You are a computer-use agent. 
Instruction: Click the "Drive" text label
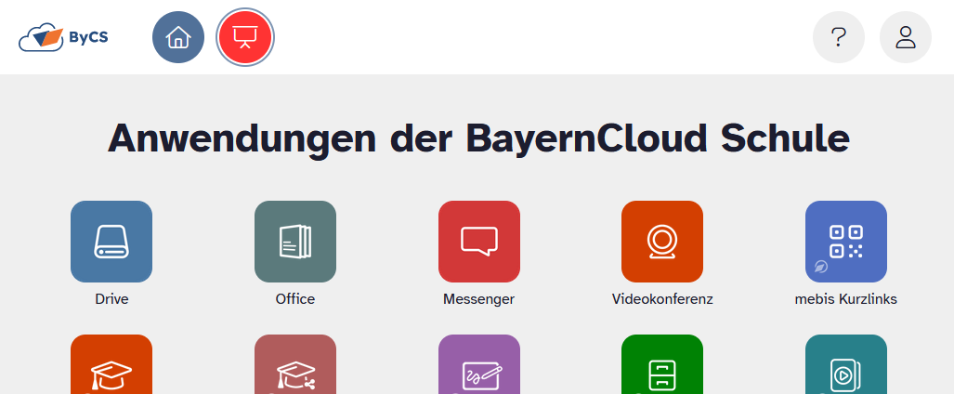111,299
